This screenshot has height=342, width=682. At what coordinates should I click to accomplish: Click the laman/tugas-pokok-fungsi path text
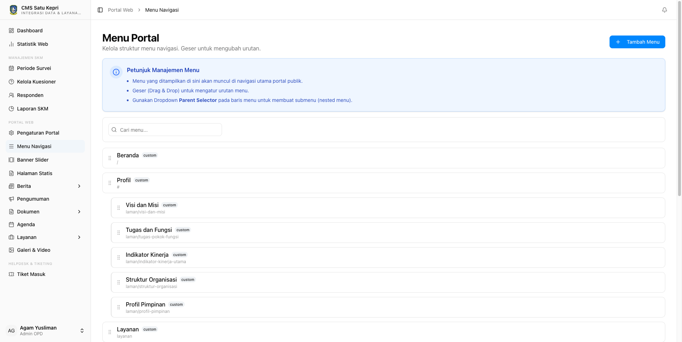coord(152,237)
